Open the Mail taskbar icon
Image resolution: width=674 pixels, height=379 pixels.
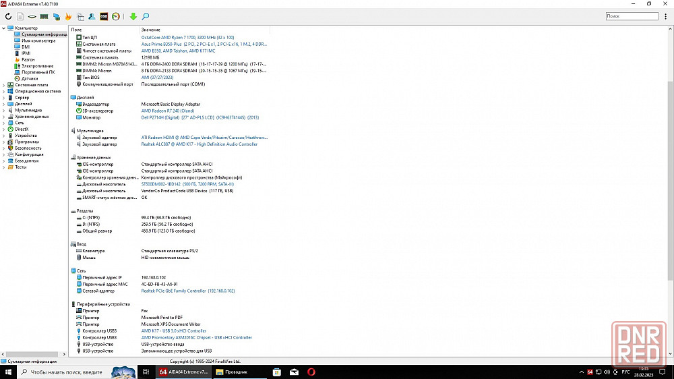coord(294,372)
